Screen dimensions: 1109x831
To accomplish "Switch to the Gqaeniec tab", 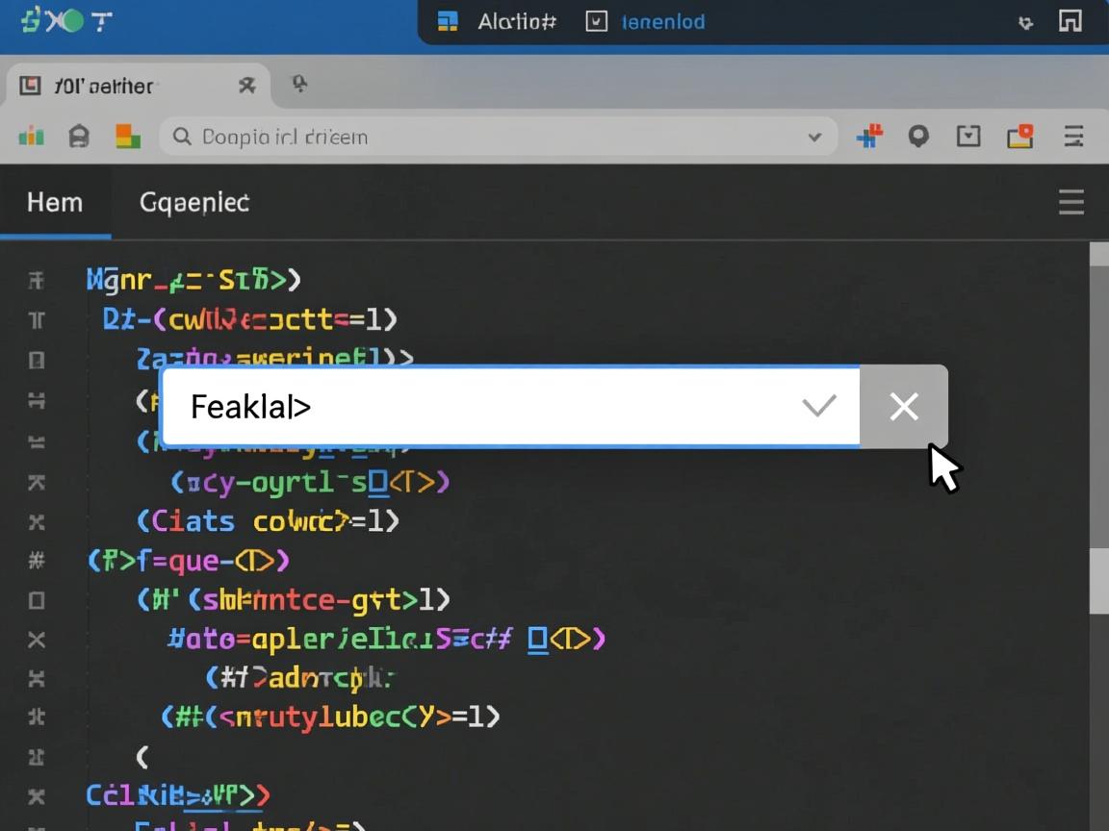I will (x=194, y=203).
